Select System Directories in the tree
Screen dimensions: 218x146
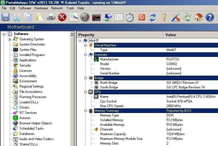tap(32, 44)
